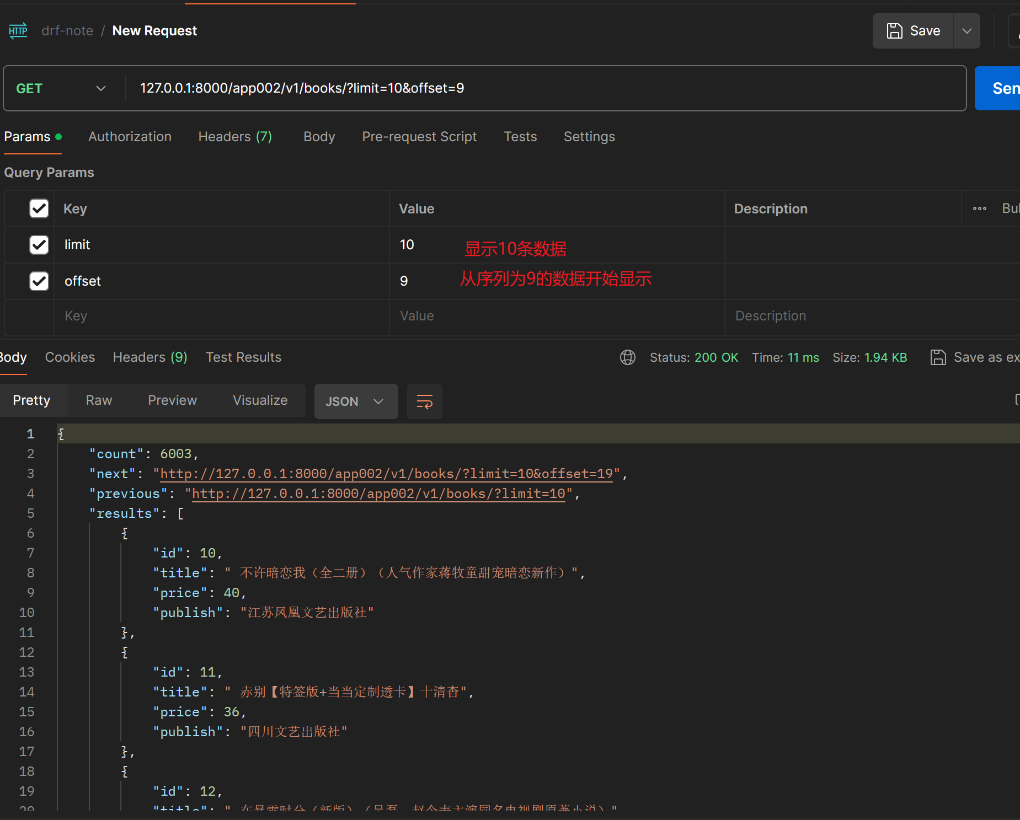Click the Save button label
Screen dimensions: 1020x820
click(925, 31)
